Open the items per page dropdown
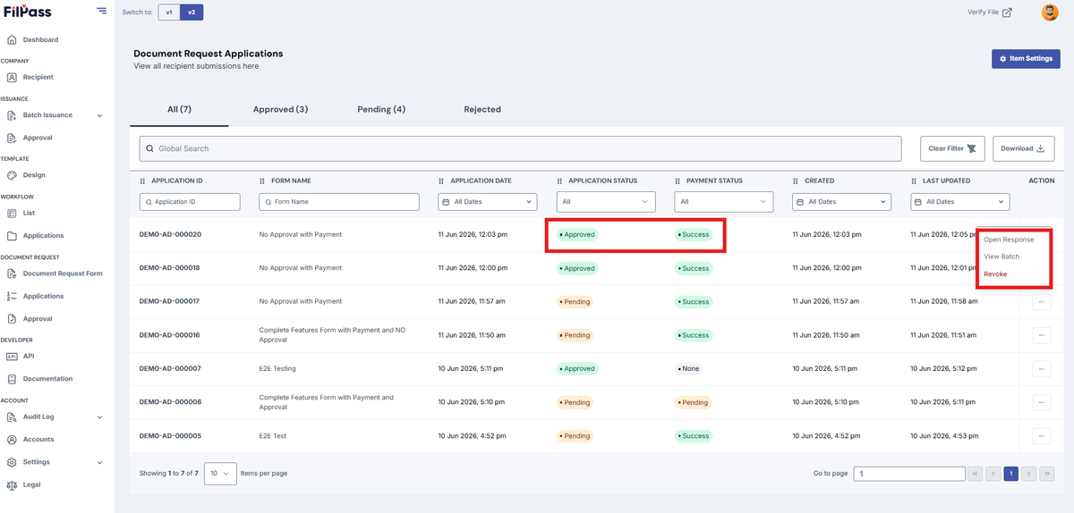The width and height of the screenshot is (1074, 513). (220, 473)
